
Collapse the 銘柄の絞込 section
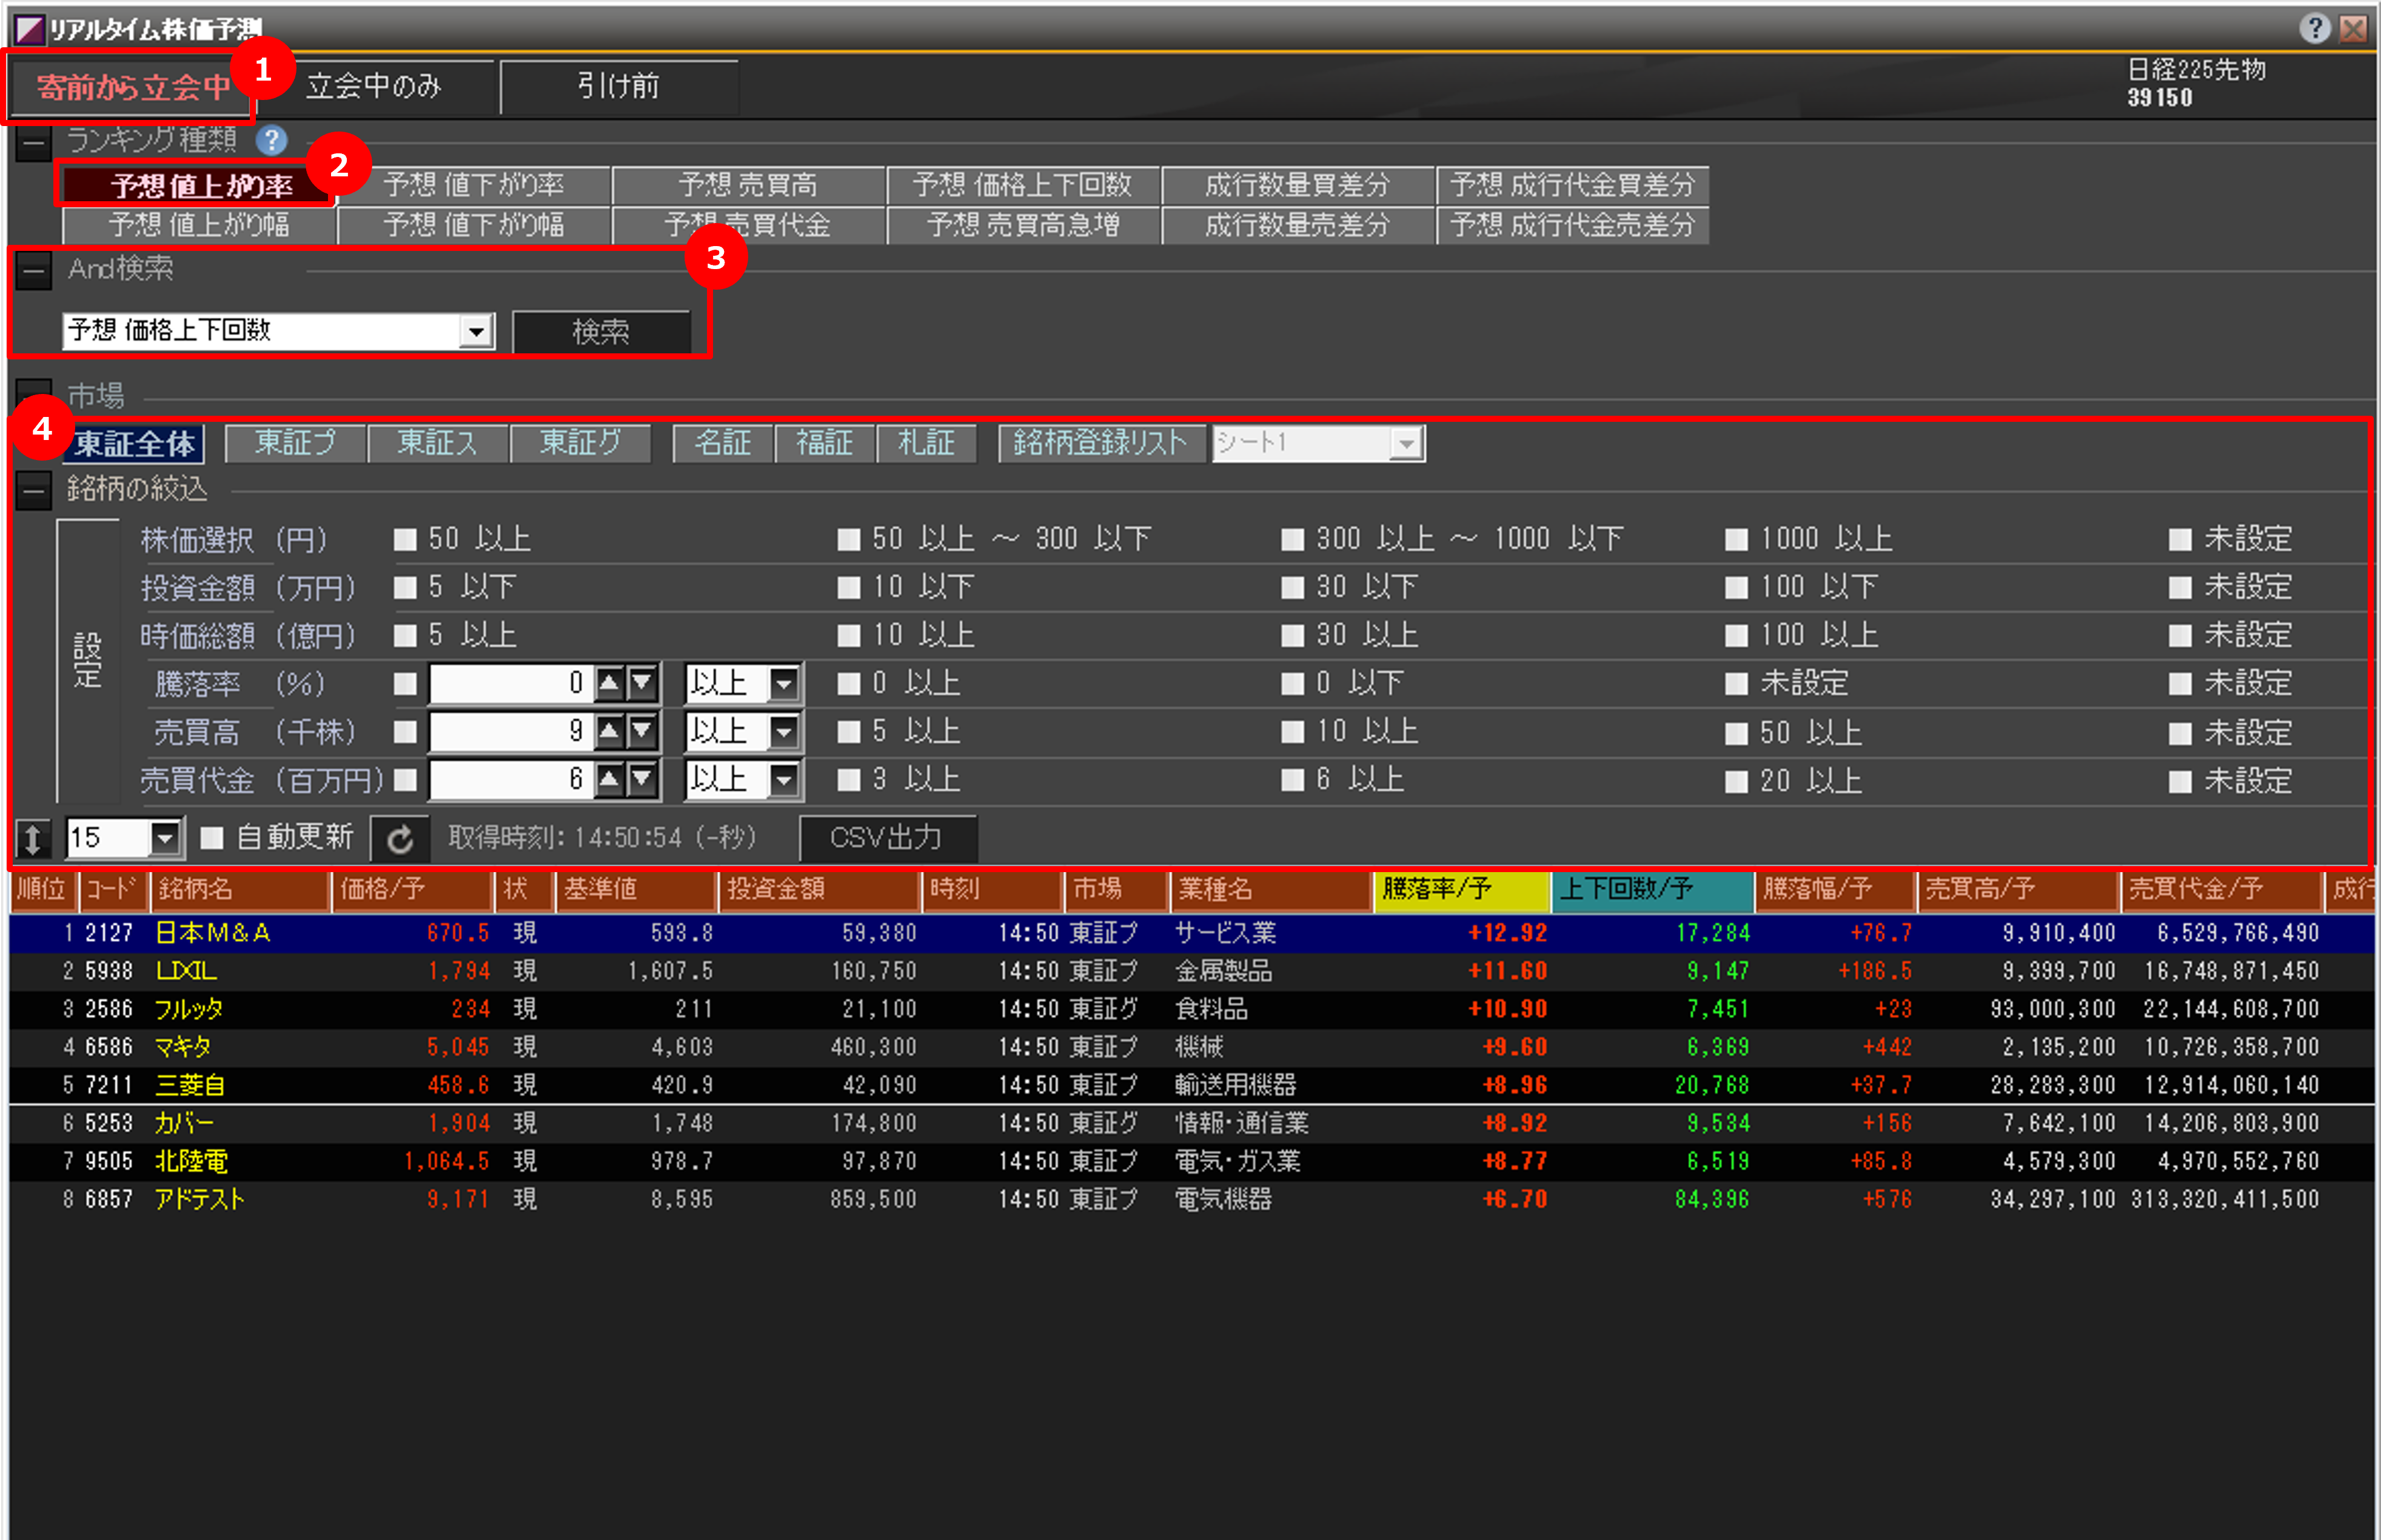click(x=34, y=491)
